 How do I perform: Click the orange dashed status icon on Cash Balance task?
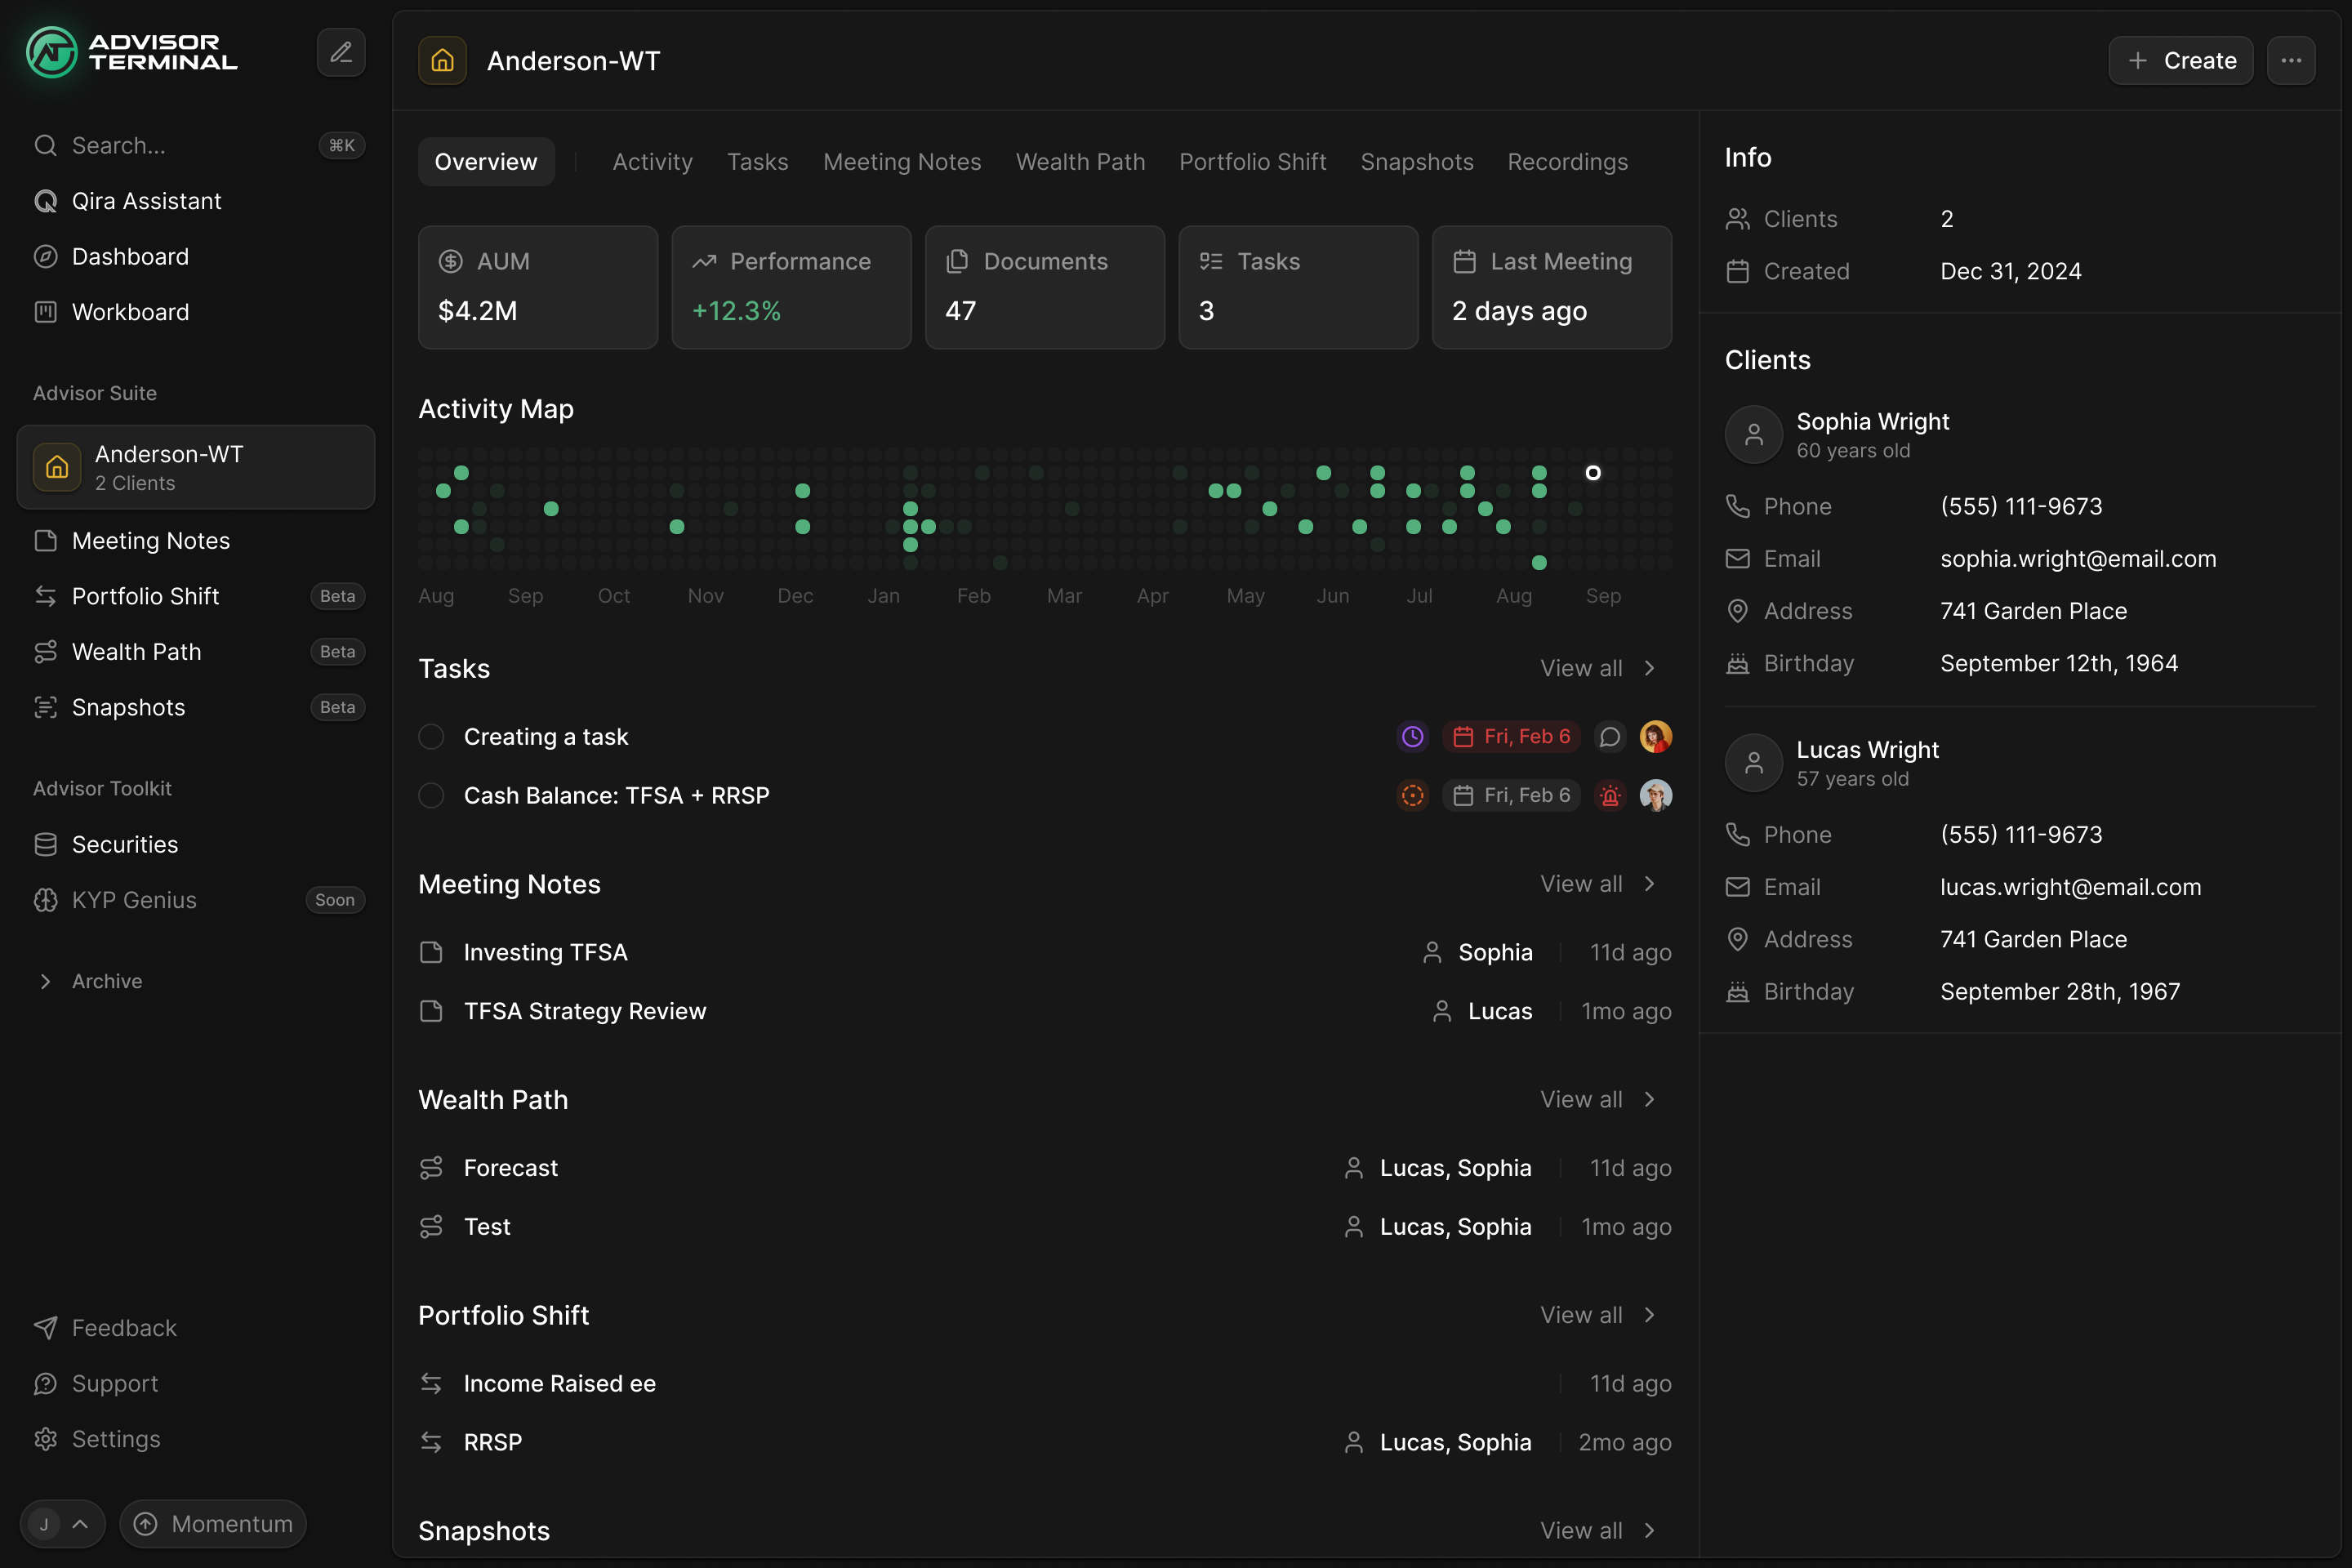(1412, 796)
